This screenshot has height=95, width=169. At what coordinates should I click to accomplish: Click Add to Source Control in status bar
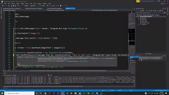coord(161,91)
